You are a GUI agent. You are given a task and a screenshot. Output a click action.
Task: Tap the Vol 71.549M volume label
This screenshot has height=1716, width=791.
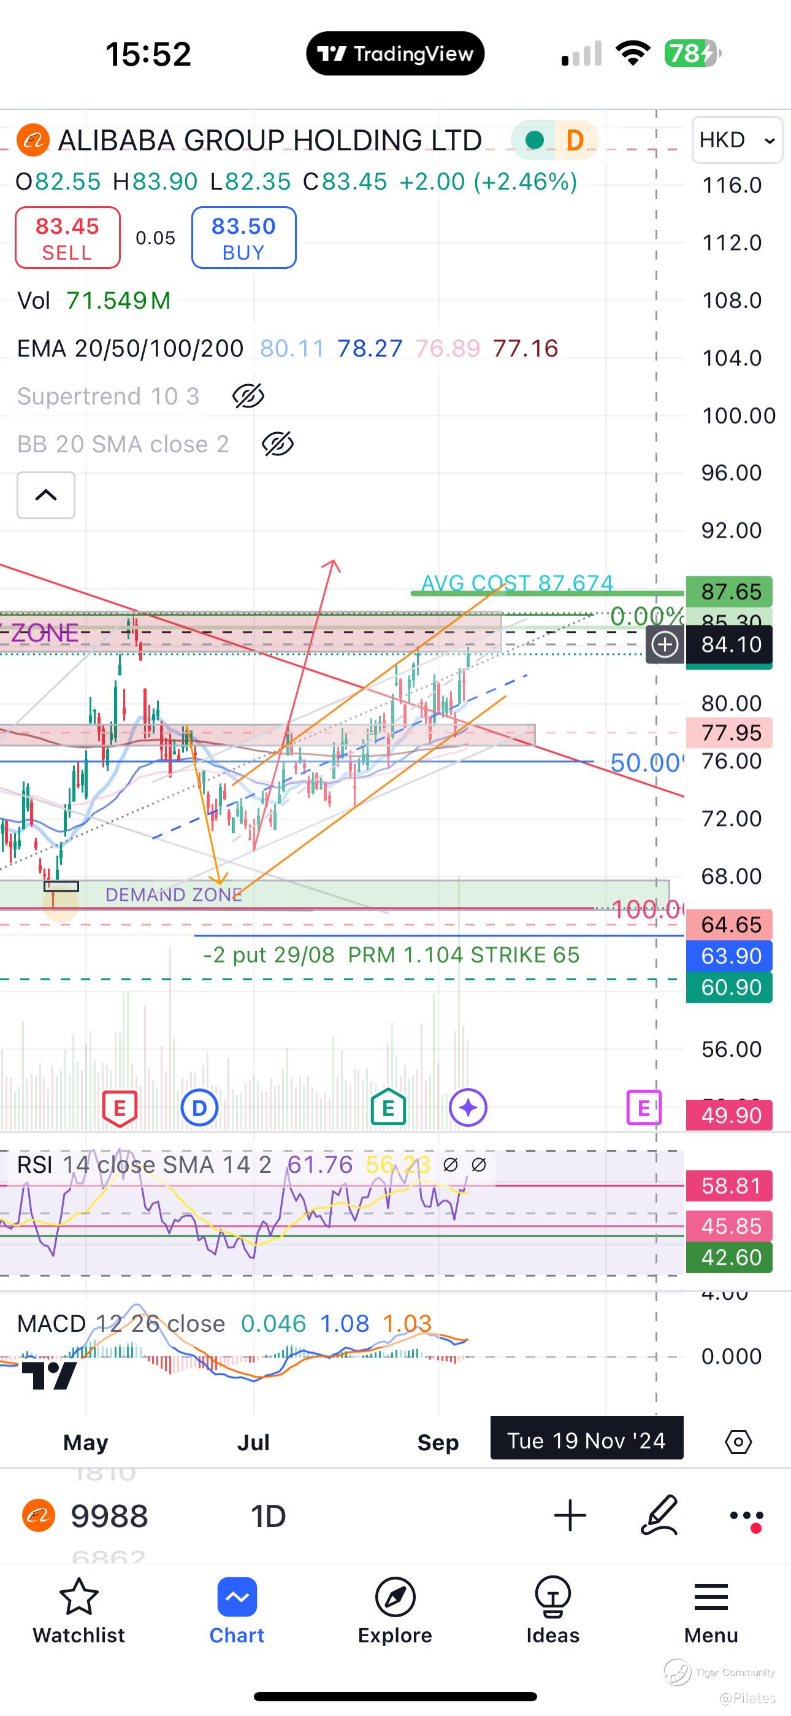(94, 301)
